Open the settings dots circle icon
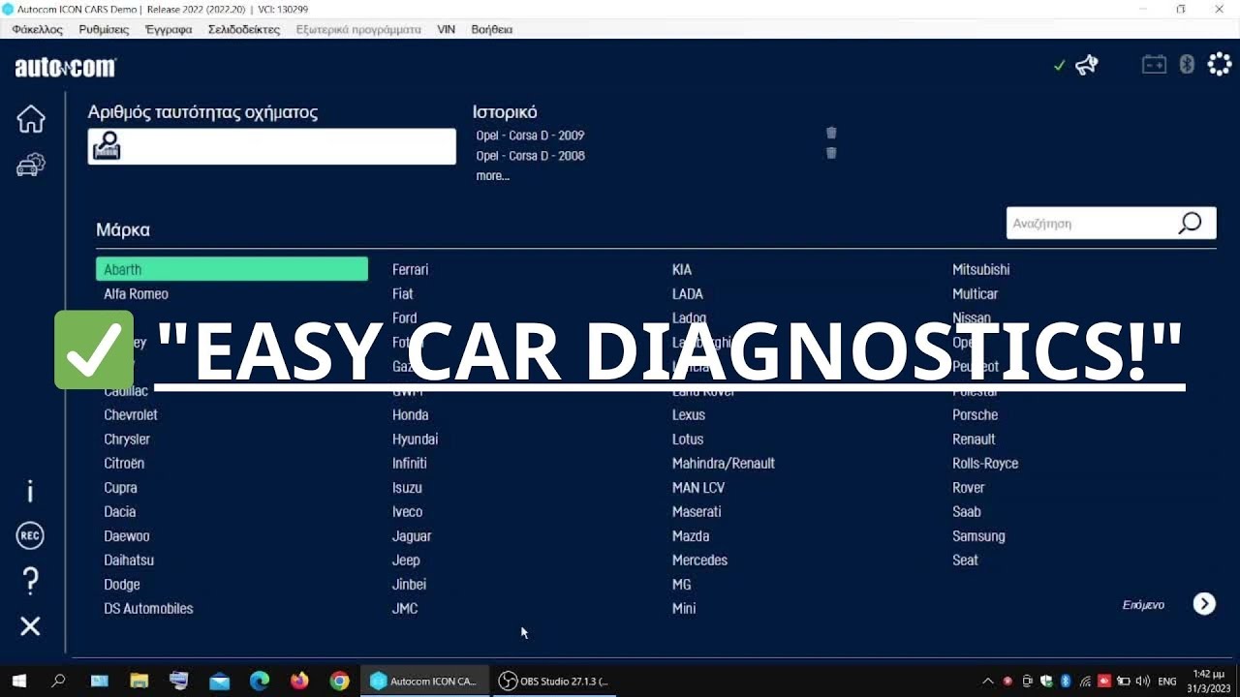1240x697 pixels. pos(1219,65)
